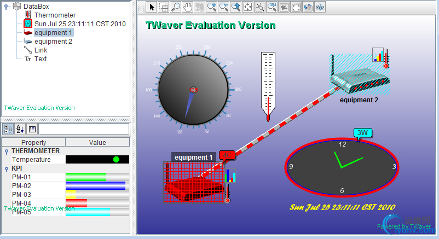439x239 pixels.
Task: Activate the rectangle selection tool
Action: (164, 7)
